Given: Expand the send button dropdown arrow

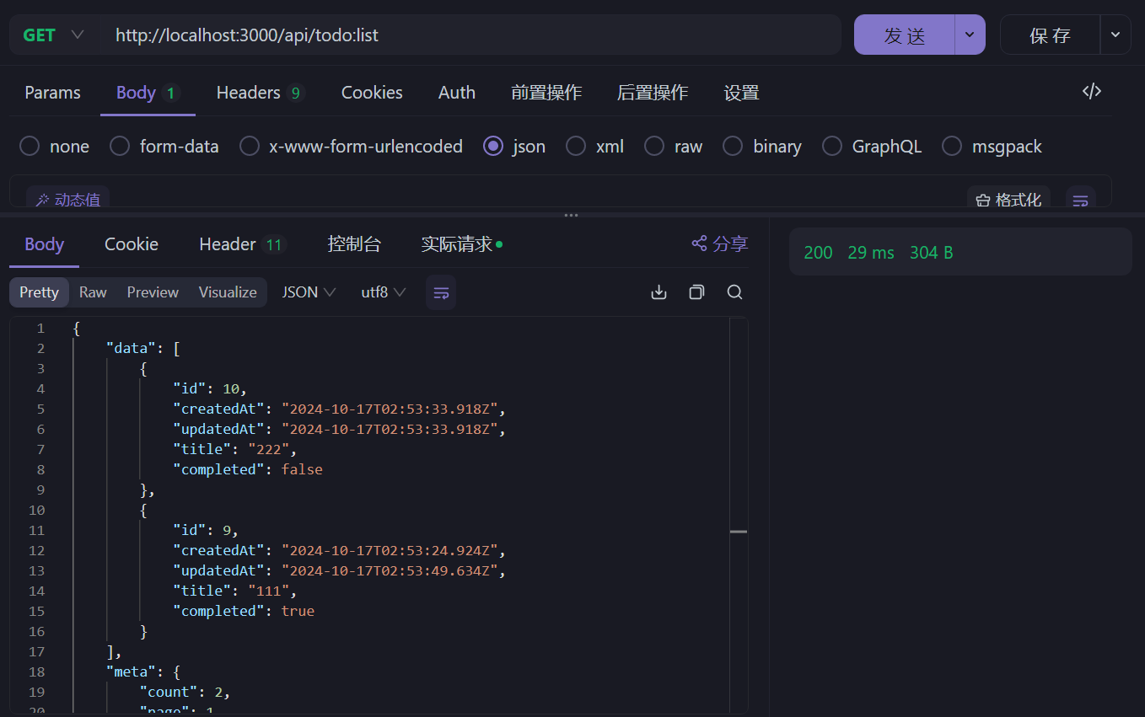Looking at the screenshot, I should tap(970, 35).
